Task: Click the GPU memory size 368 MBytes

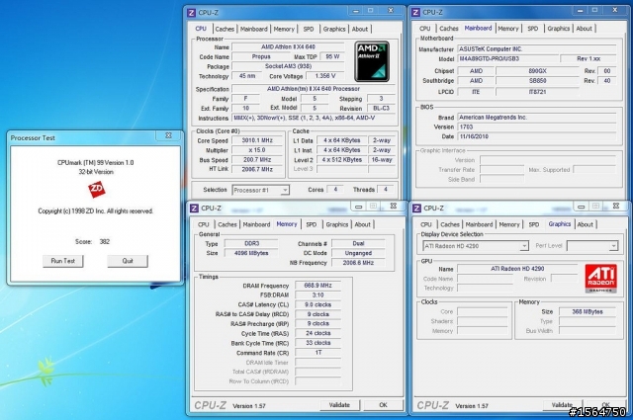Action: click(x=588, y=311)
